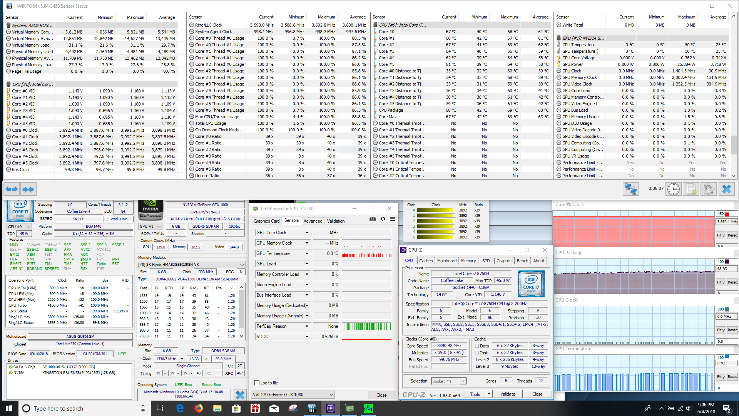Click the Intel Core i7 logo in CPU-Z
Image resolution: width=739 pixels, height=416 pixels.
[x=531, y=284]
